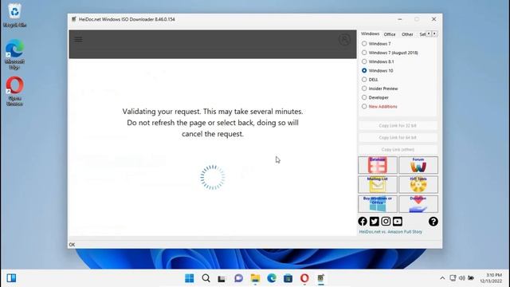The width and height of the screenshot is (510, 287).
Task: Click the user account icon in header
Action: 344,40
